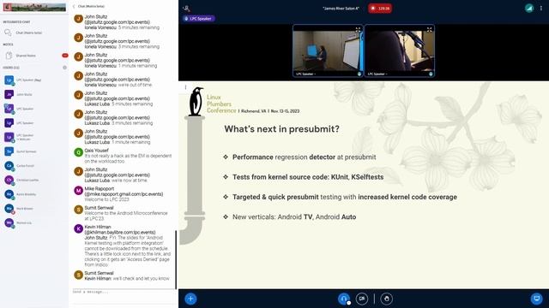The height and width of the screenshot is (308, 549).
Task: Fullscreen the second close-up webcam video
Action: click(429, 30)
